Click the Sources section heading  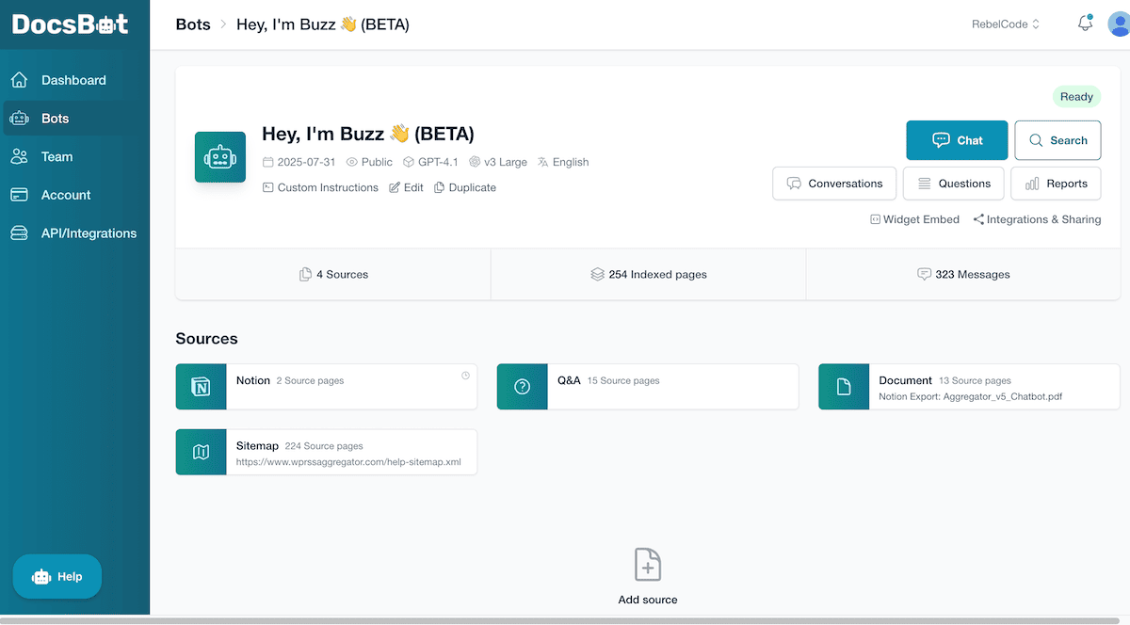tap(207, 339)
